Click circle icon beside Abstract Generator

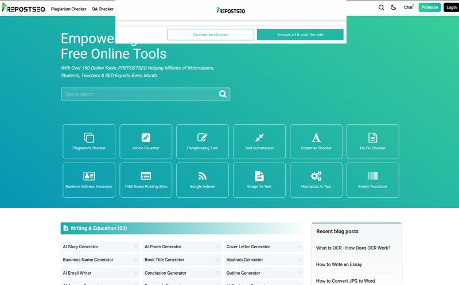[x=299, y=260]
